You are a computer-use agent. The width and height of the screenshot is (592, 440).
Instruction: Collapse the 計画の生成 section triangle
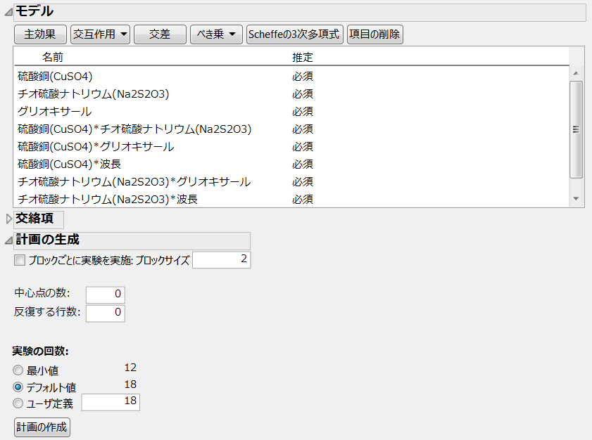pyautogui.click(x=8, y=240)
